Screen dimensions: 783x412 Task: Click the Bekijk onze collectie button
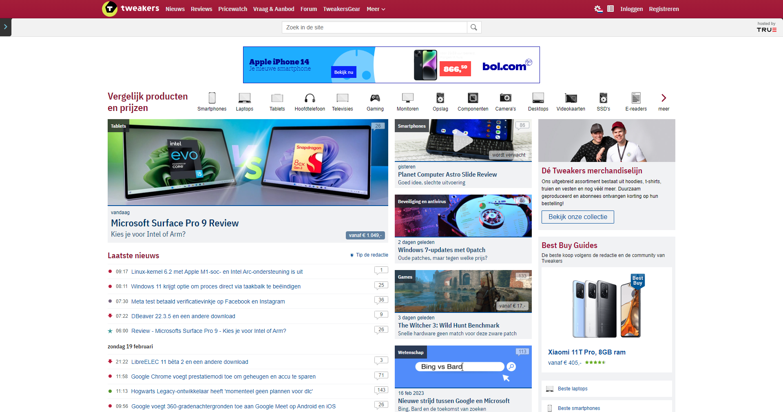[x=577, y=217]
